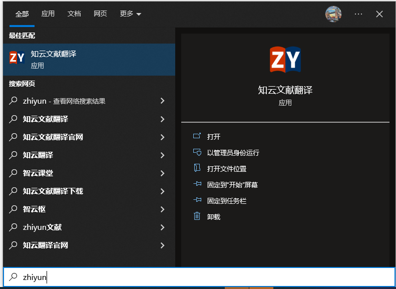Screen dimensions: 396x289
Task: Click search icon next to 智云枢
Action: click(x=13, y=209)
